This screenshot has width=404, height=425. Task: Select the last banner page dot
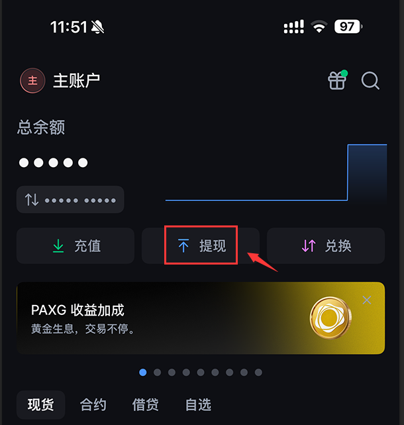click(x=258, y=373)
